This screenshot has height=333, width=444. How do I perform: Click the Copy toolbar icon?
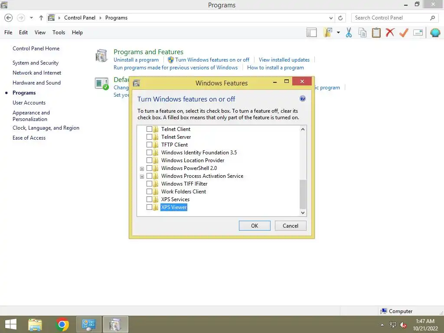pyautogui.click(x=362, y=33)
